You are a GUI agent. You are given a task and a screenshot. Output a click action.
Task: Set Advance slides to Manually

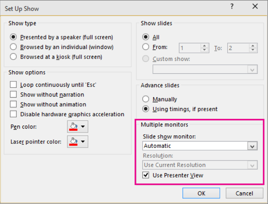click(145, 99)
